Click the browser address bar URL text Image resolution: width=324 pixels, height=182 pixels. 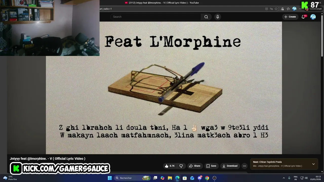[105, 9]
